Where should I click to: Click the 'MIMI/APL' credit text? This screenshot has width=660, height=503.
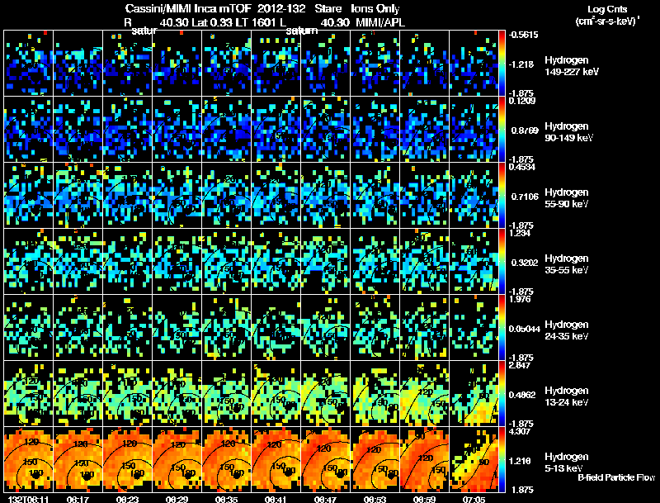(380, 22)
